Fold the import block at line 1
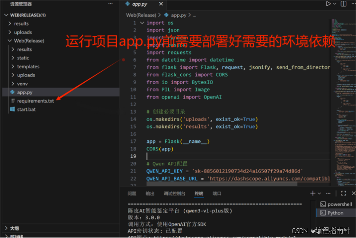Screen dimensions: 356x238 tap(142, 23)
